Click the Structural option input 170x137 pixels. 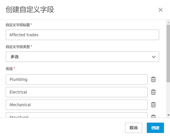(x=76, y=115)
